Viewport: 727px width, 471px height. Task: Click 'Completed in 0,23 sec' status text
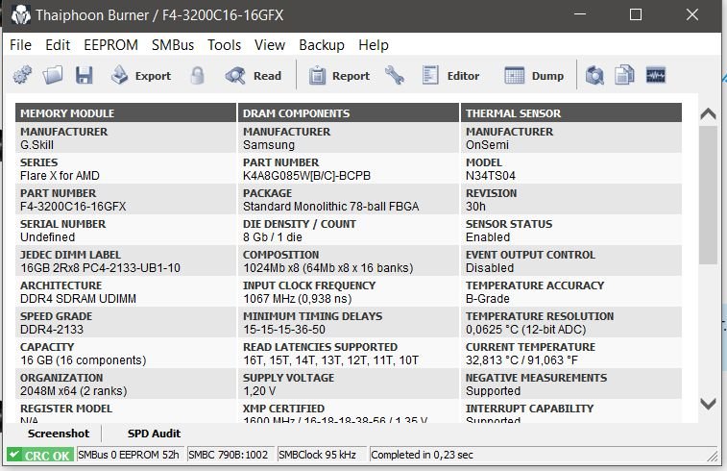tap(422, 455)
